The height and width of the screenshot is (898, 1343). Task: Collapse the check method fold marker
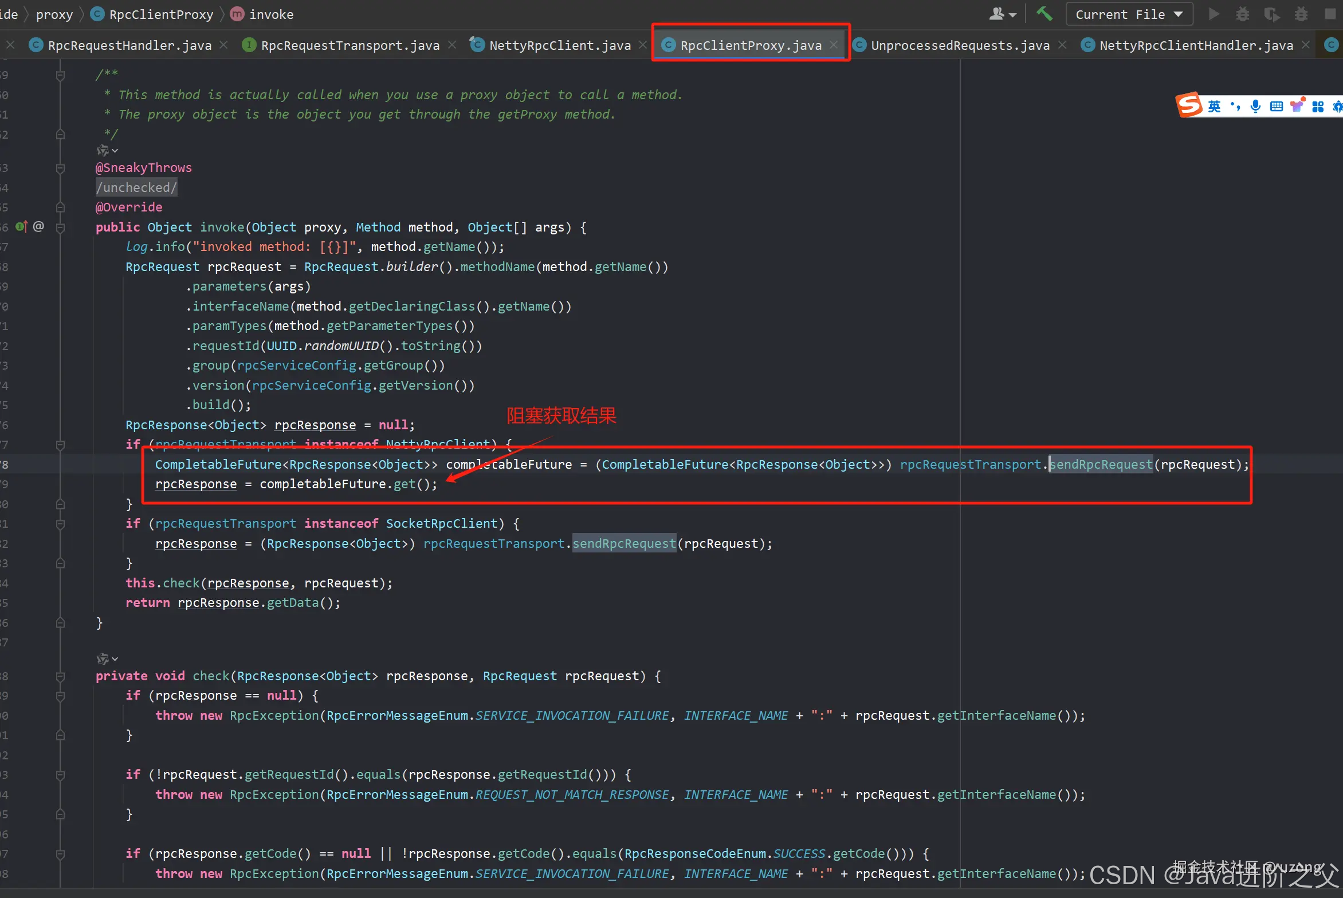click(x=60, y=676)
